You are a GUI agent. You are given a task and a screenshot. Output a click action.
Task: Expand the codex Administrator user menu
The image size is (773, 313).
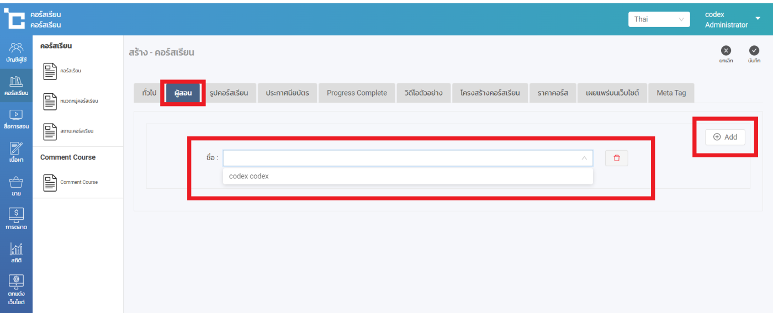point(758,19)
